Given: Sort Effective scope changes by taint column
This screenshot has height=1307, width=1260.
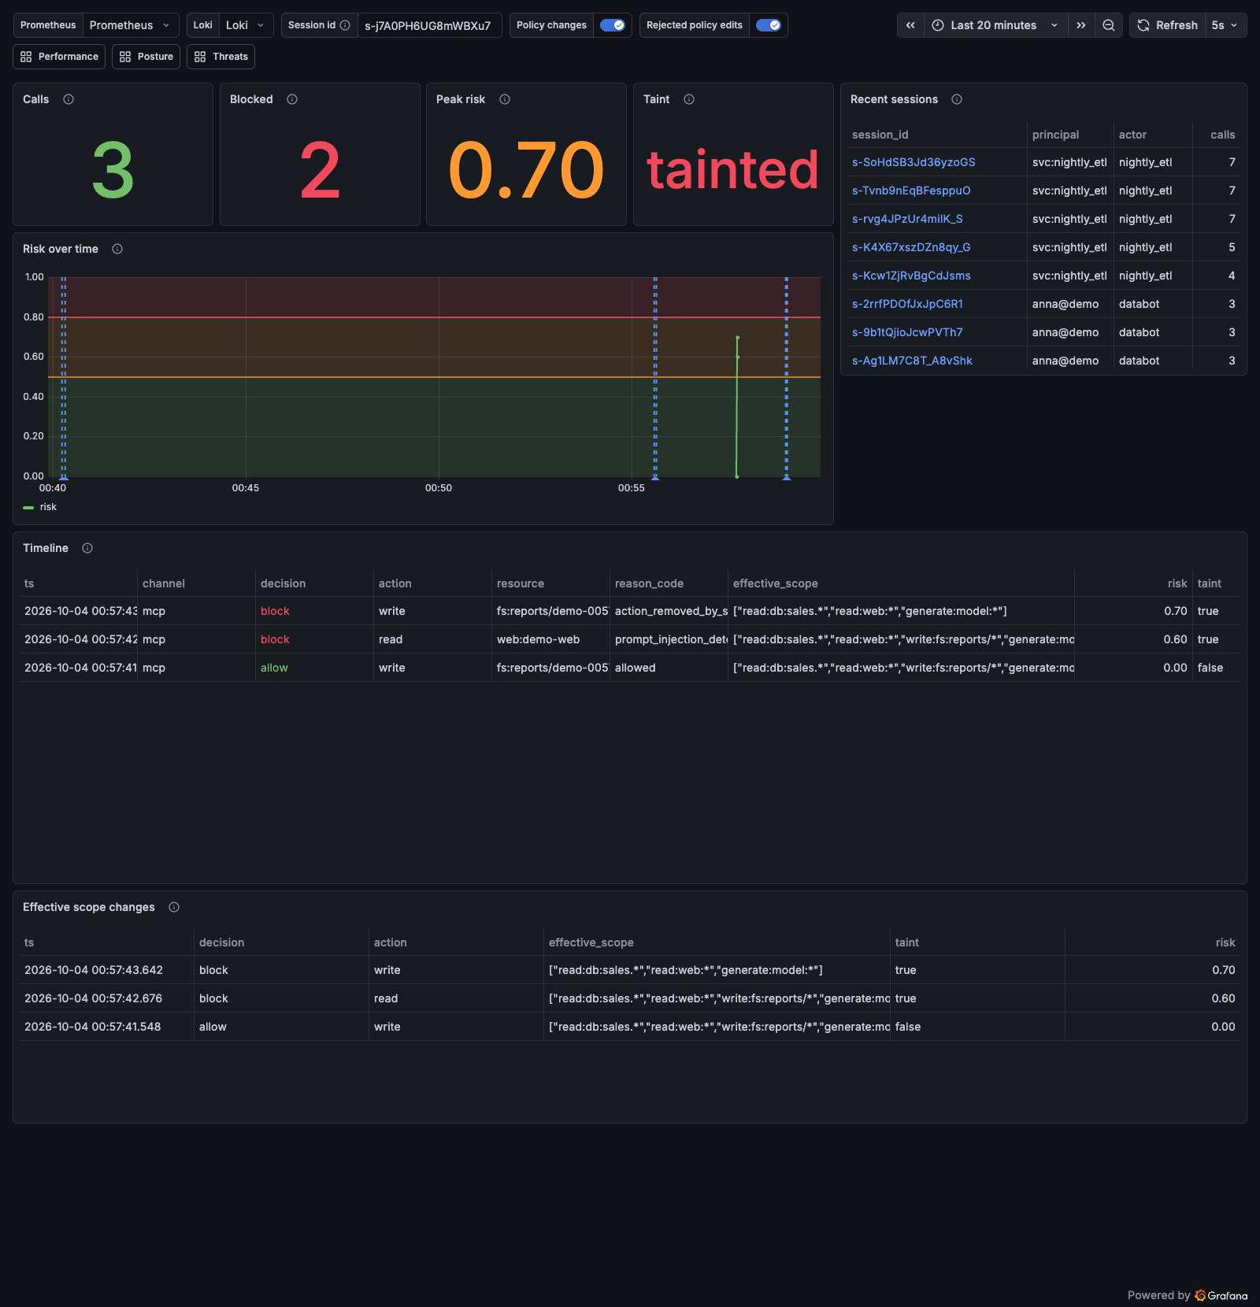Looking at the screenshot, I should coord(907,942).
